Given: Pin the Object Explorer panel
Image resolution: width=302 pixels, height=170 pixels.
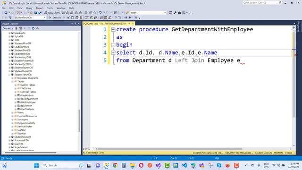Looking at the screenshot, I should click(x=75, y=24).
